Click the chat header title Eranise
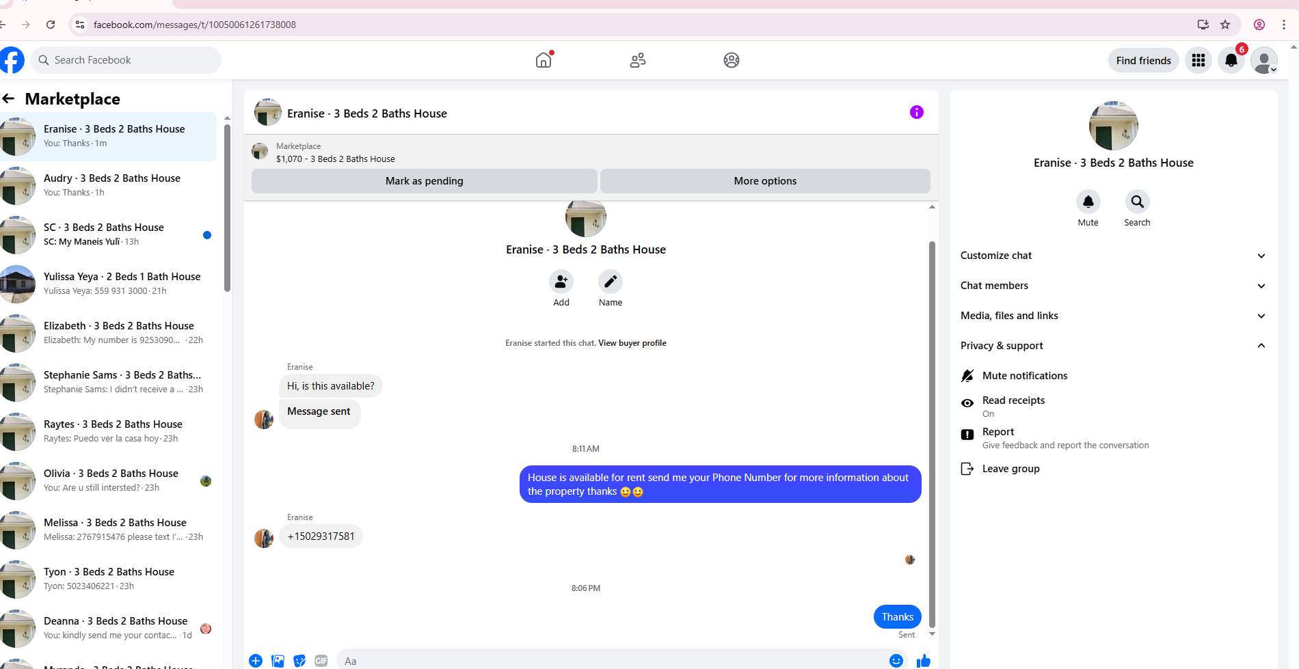Screen dimensions: 1299x669 click(x=367, y=113)
